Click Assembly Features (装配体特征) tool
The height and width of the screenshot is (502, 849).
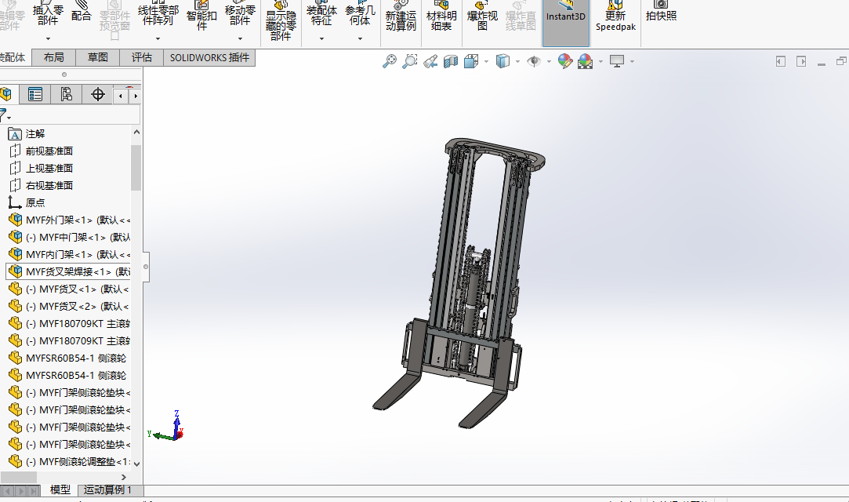pyautogui.click(x=321, y=15)
